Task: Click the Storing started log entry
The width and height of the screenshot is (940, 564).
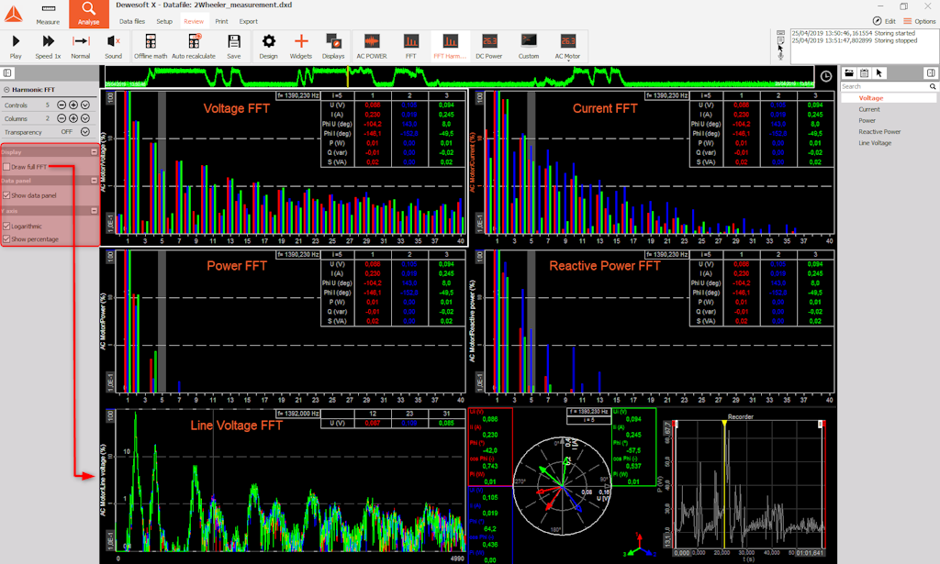Action: coord(854,34)
